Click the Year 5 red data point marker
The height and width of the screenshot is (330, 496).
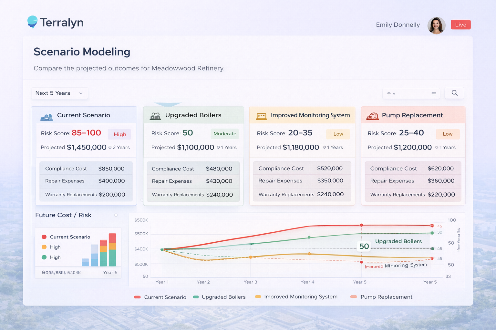(x=361, y=225)
